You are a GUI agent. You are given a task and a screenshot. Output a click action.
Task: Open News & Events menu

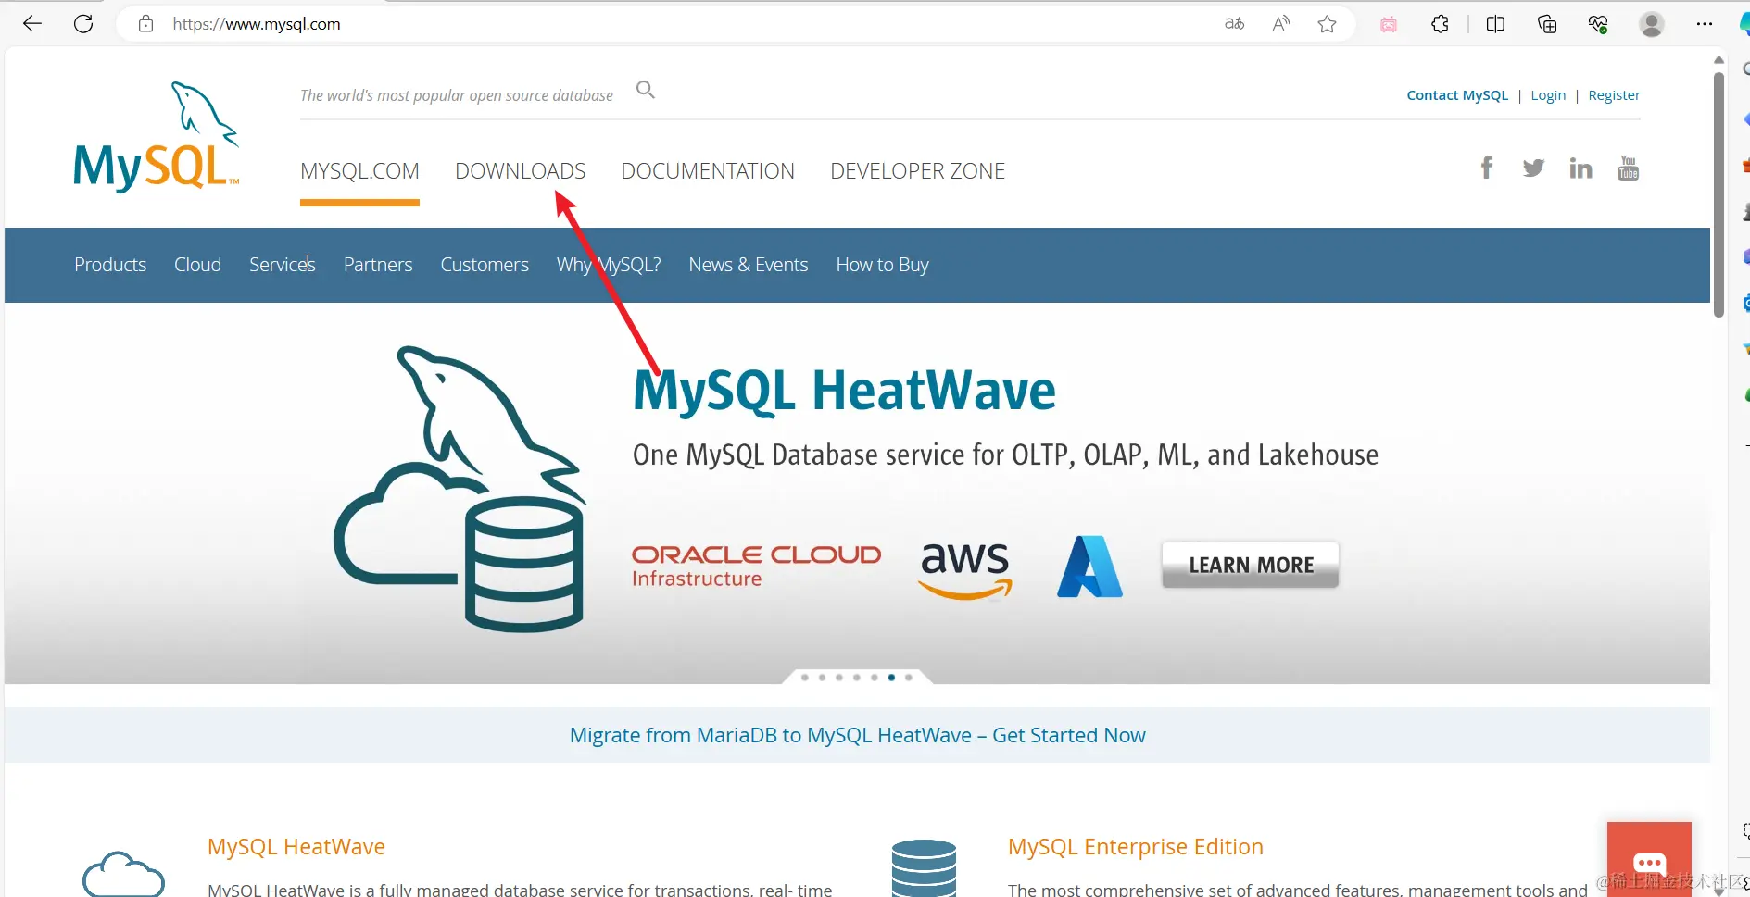point(749,265)
